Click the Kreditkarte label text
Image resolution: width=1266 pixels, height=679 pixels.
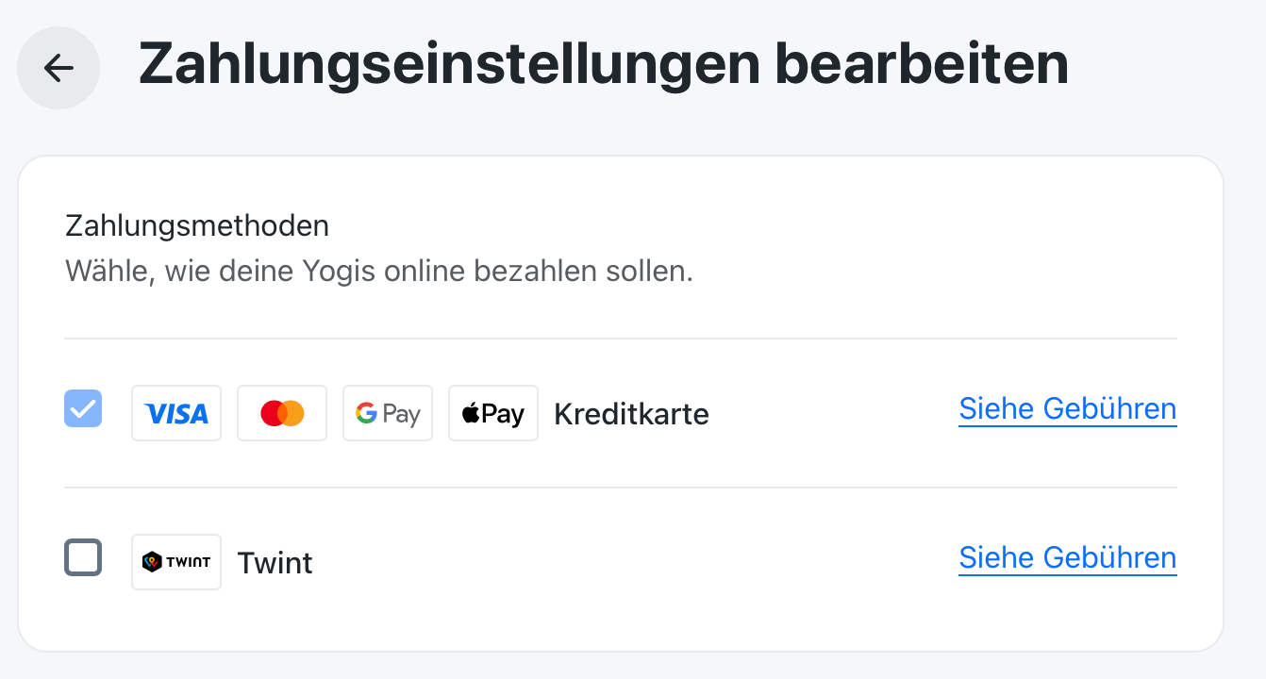click(631, 414)
